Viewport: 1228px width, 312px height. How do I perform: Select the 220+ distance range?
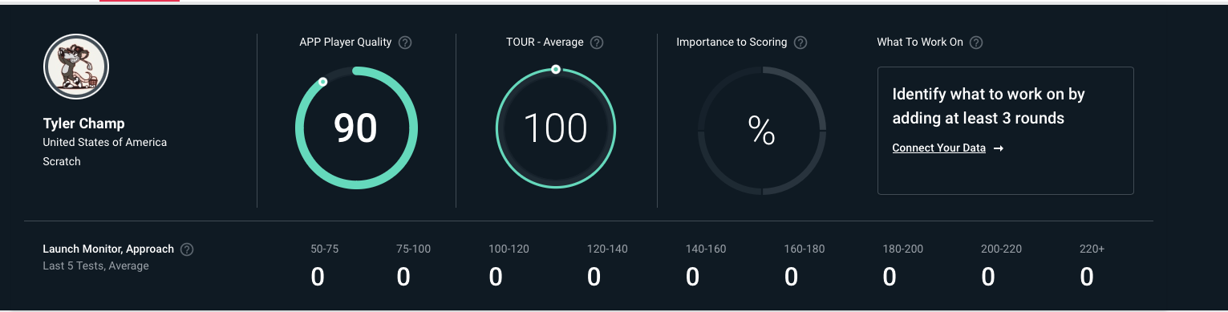tap(1092, 249)
